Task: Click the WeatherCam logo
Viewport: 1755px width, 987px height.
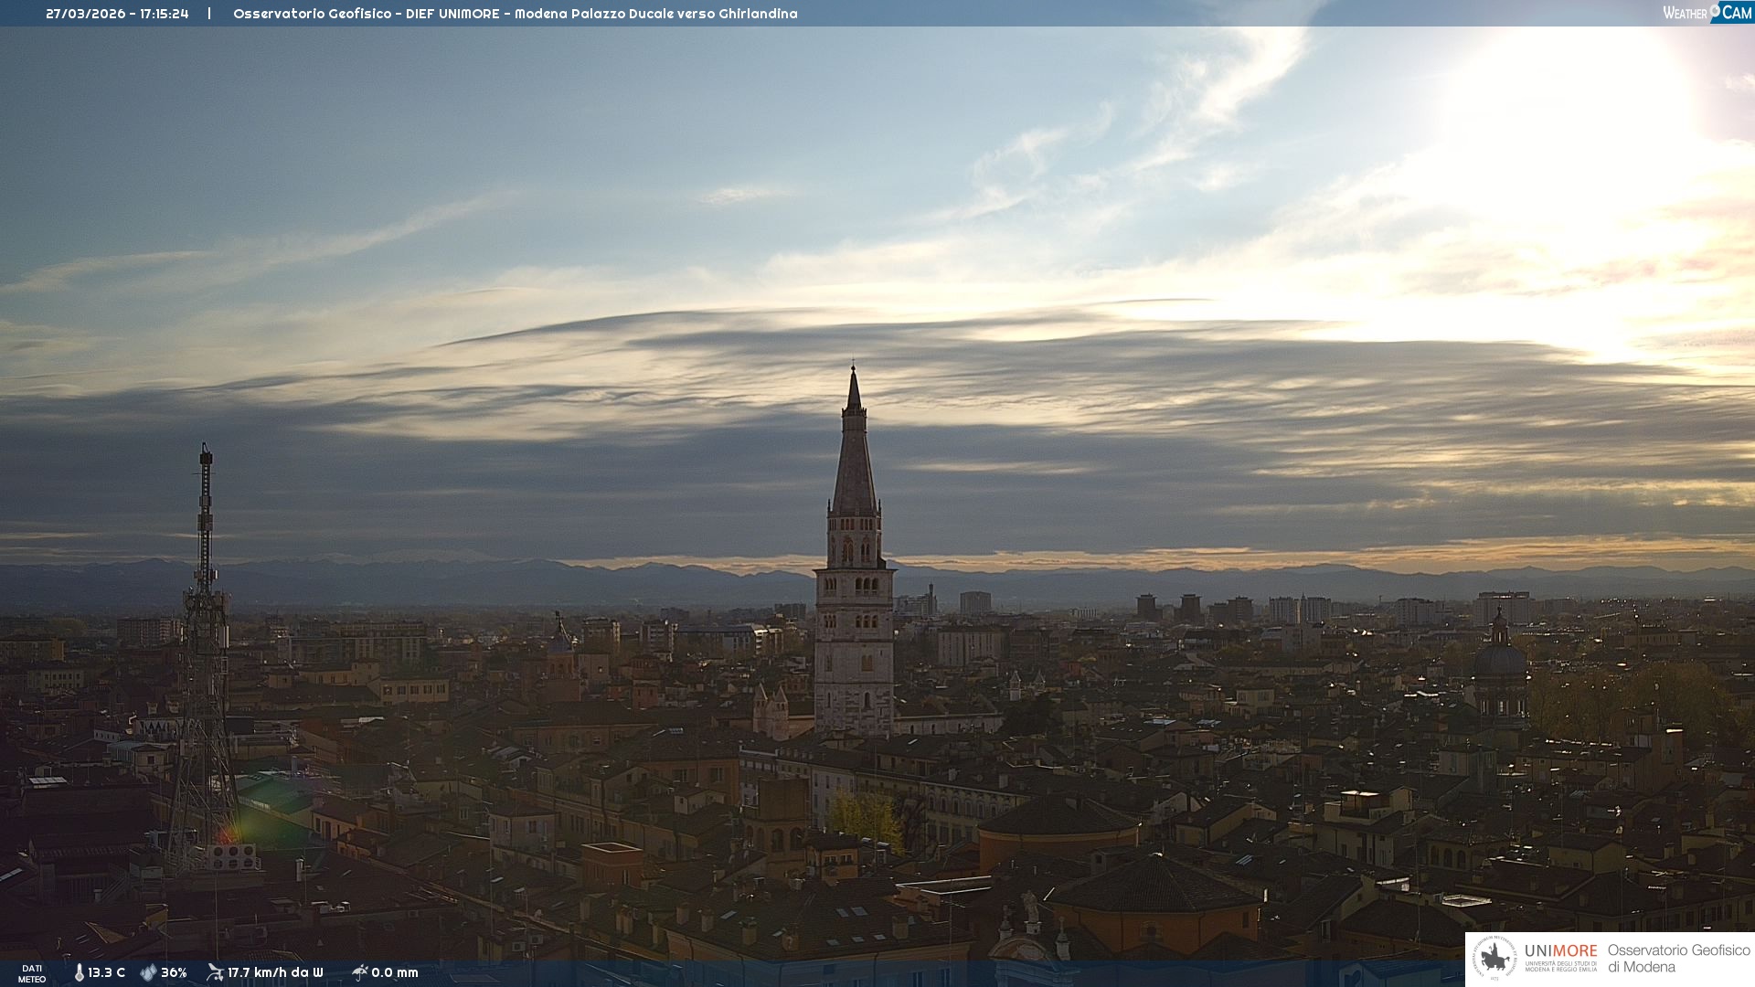Action: tap(1707, 13)
